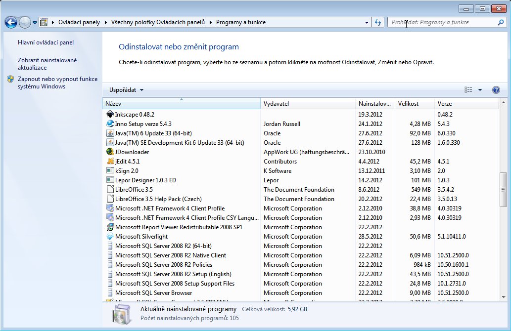Viewport: 511px width, 331px height.
Task: Click the scrollbar down arrow
Action: (x=503, y=297)
